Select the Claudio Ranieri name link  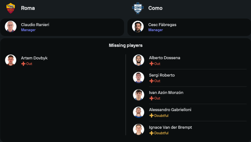pos(35,25)
